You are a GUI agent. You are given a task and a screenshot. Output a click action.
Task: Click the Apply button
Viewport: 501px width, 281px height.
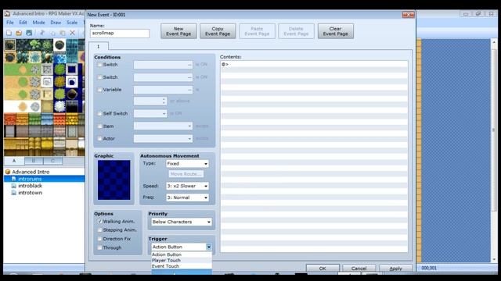pos(395,269)
